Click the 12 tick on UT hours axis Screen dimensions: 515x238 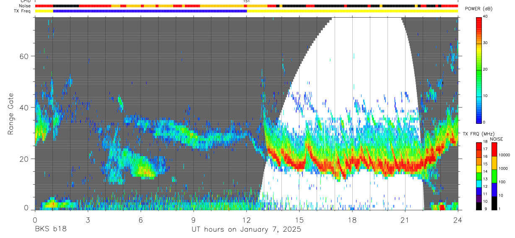pyautogui.click(x=246, y=220)
